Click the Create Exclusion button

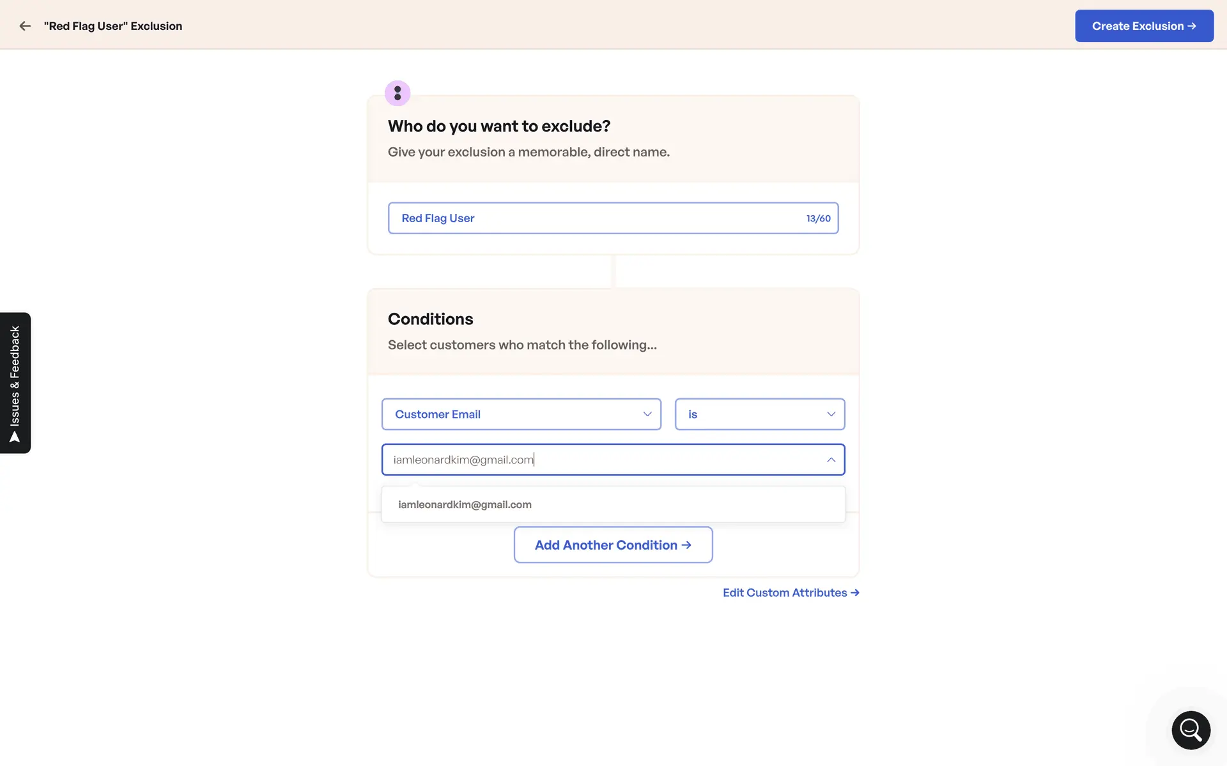(x=1144, y=26)
